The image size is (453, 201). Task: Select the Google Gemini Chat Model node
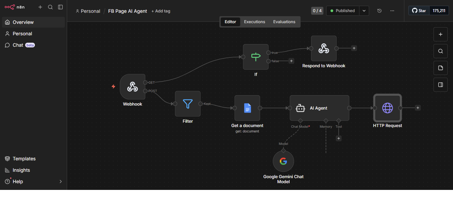point(283,161)
